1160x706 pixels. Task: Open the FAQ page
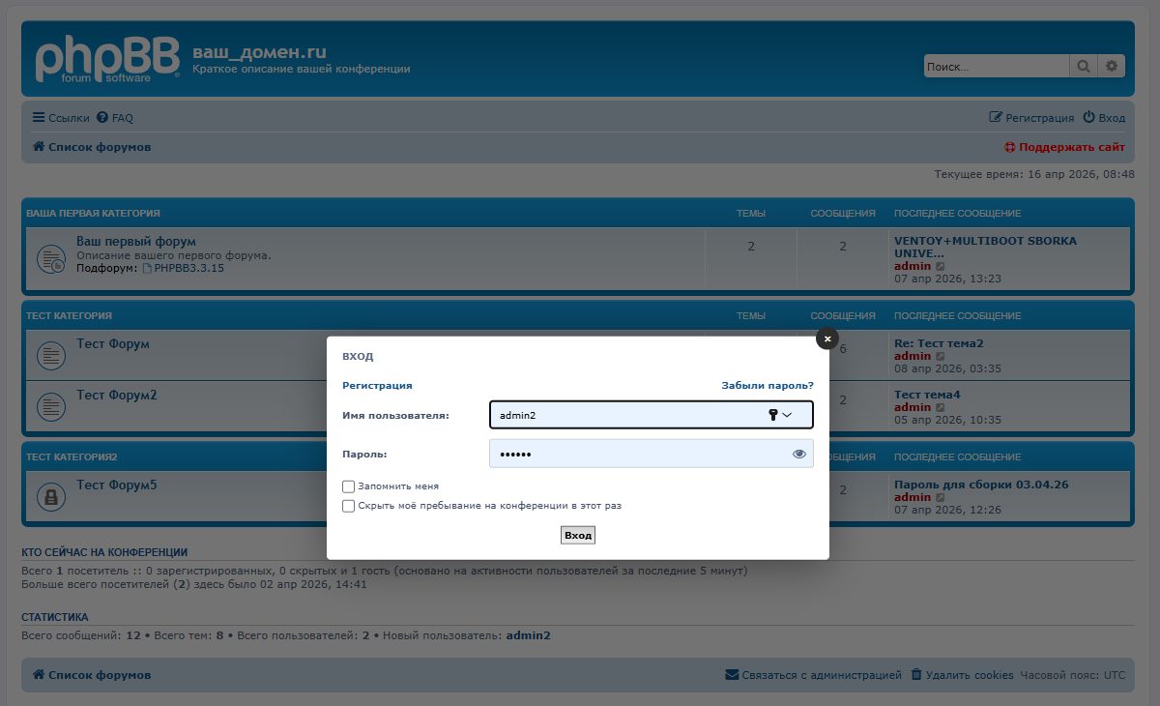pyautogui.click(x=115, y=118)
